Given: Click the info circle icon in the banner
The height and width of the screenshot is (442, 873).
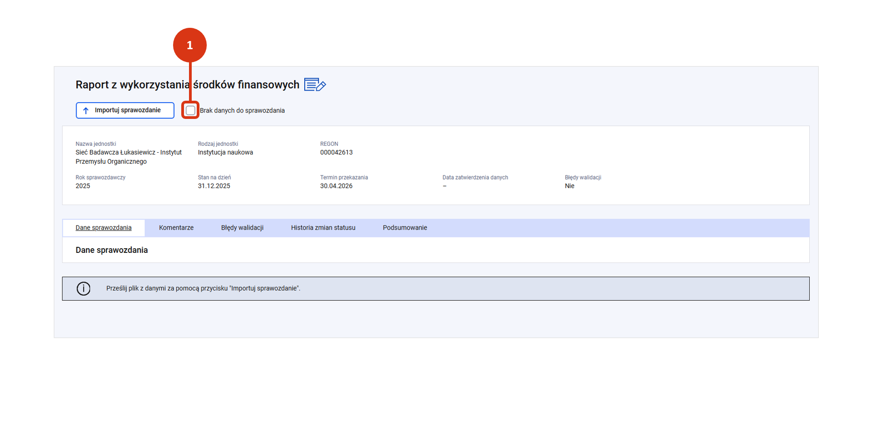Looking at the screenshot, I should point(83,288).
